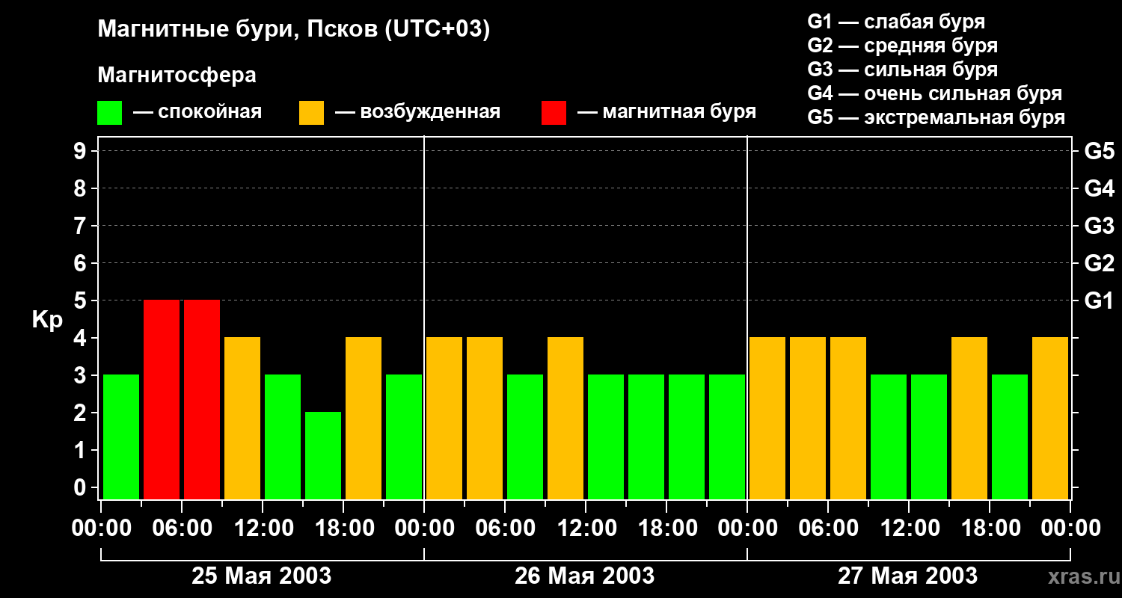Select the last orange bar on 27 May
This screenshot has width=1122, height=598.
click(1050, 418)
